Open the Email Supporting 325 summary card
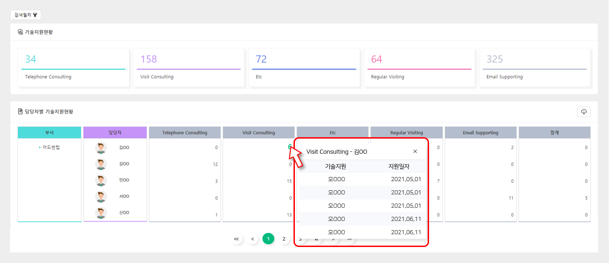 tap(534, 67)
